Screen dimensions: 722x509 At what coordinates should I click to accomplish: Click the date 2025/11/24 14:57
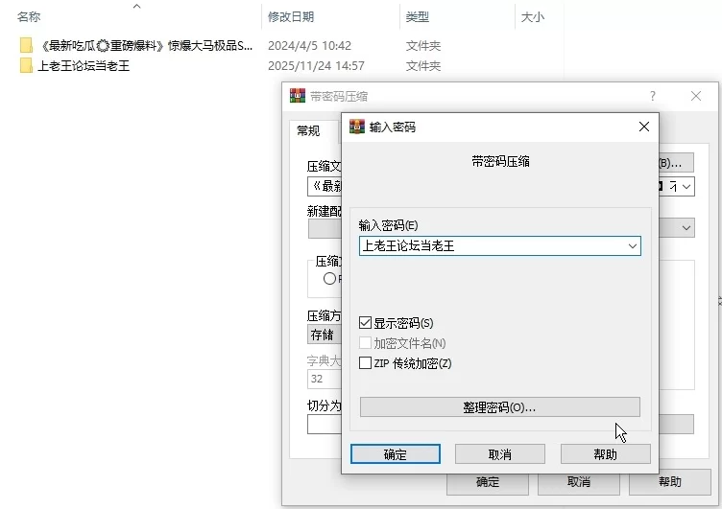[x=316, y=66]
